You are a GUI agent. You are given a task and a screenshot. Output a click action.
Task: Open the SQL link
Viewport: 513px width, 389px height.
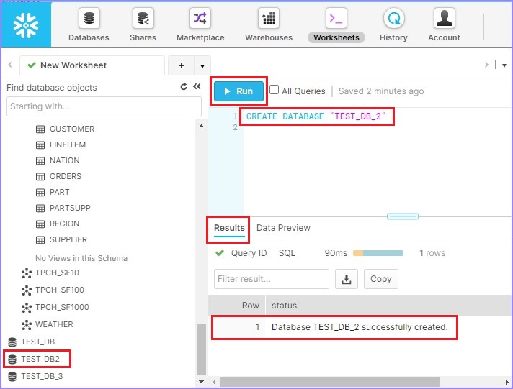(287, 253)
